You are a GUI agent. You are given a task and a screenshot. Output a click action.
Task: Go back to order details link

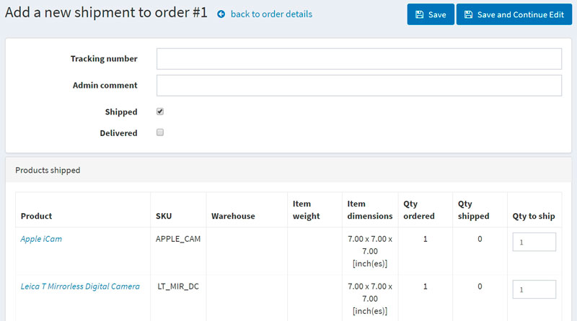pyautogui.click(x=271, y=14)
